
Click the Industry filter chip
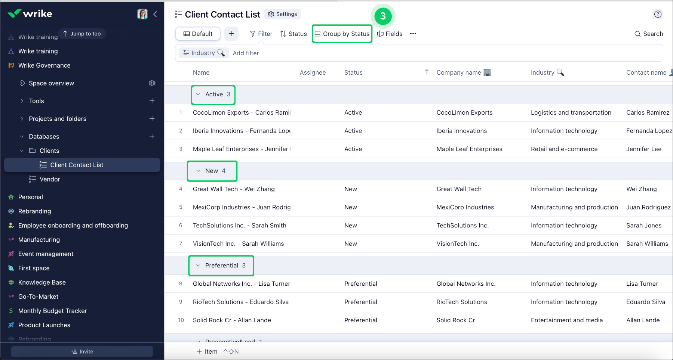click(x=204, y=53)
